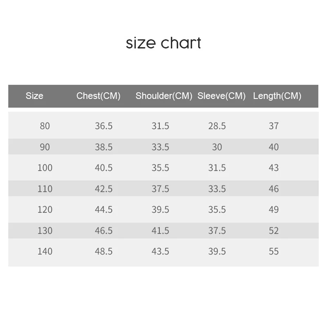Screen dimensions: 327x327
Task: Click sleeve value 30 for size 90
Action: tap(217, 147)
